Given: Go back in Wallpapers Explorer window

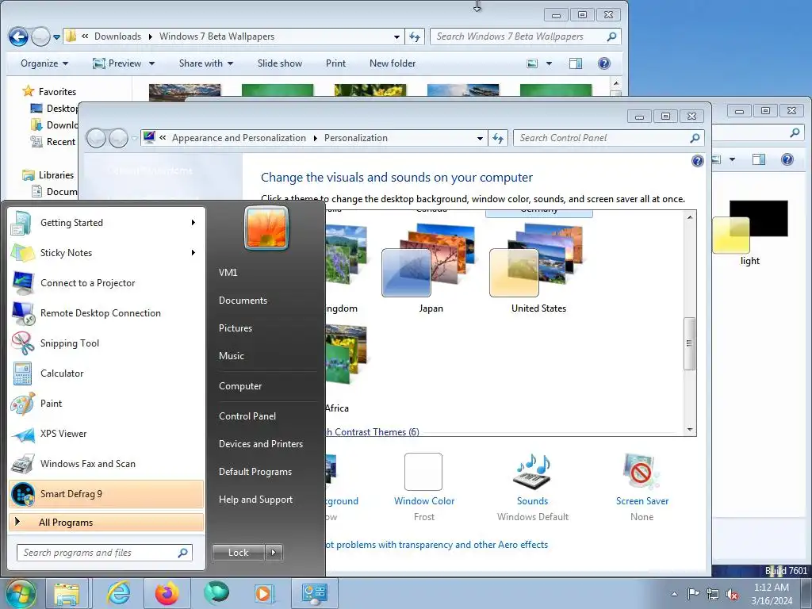Looking at the screenshot, I should coord(19,36).
